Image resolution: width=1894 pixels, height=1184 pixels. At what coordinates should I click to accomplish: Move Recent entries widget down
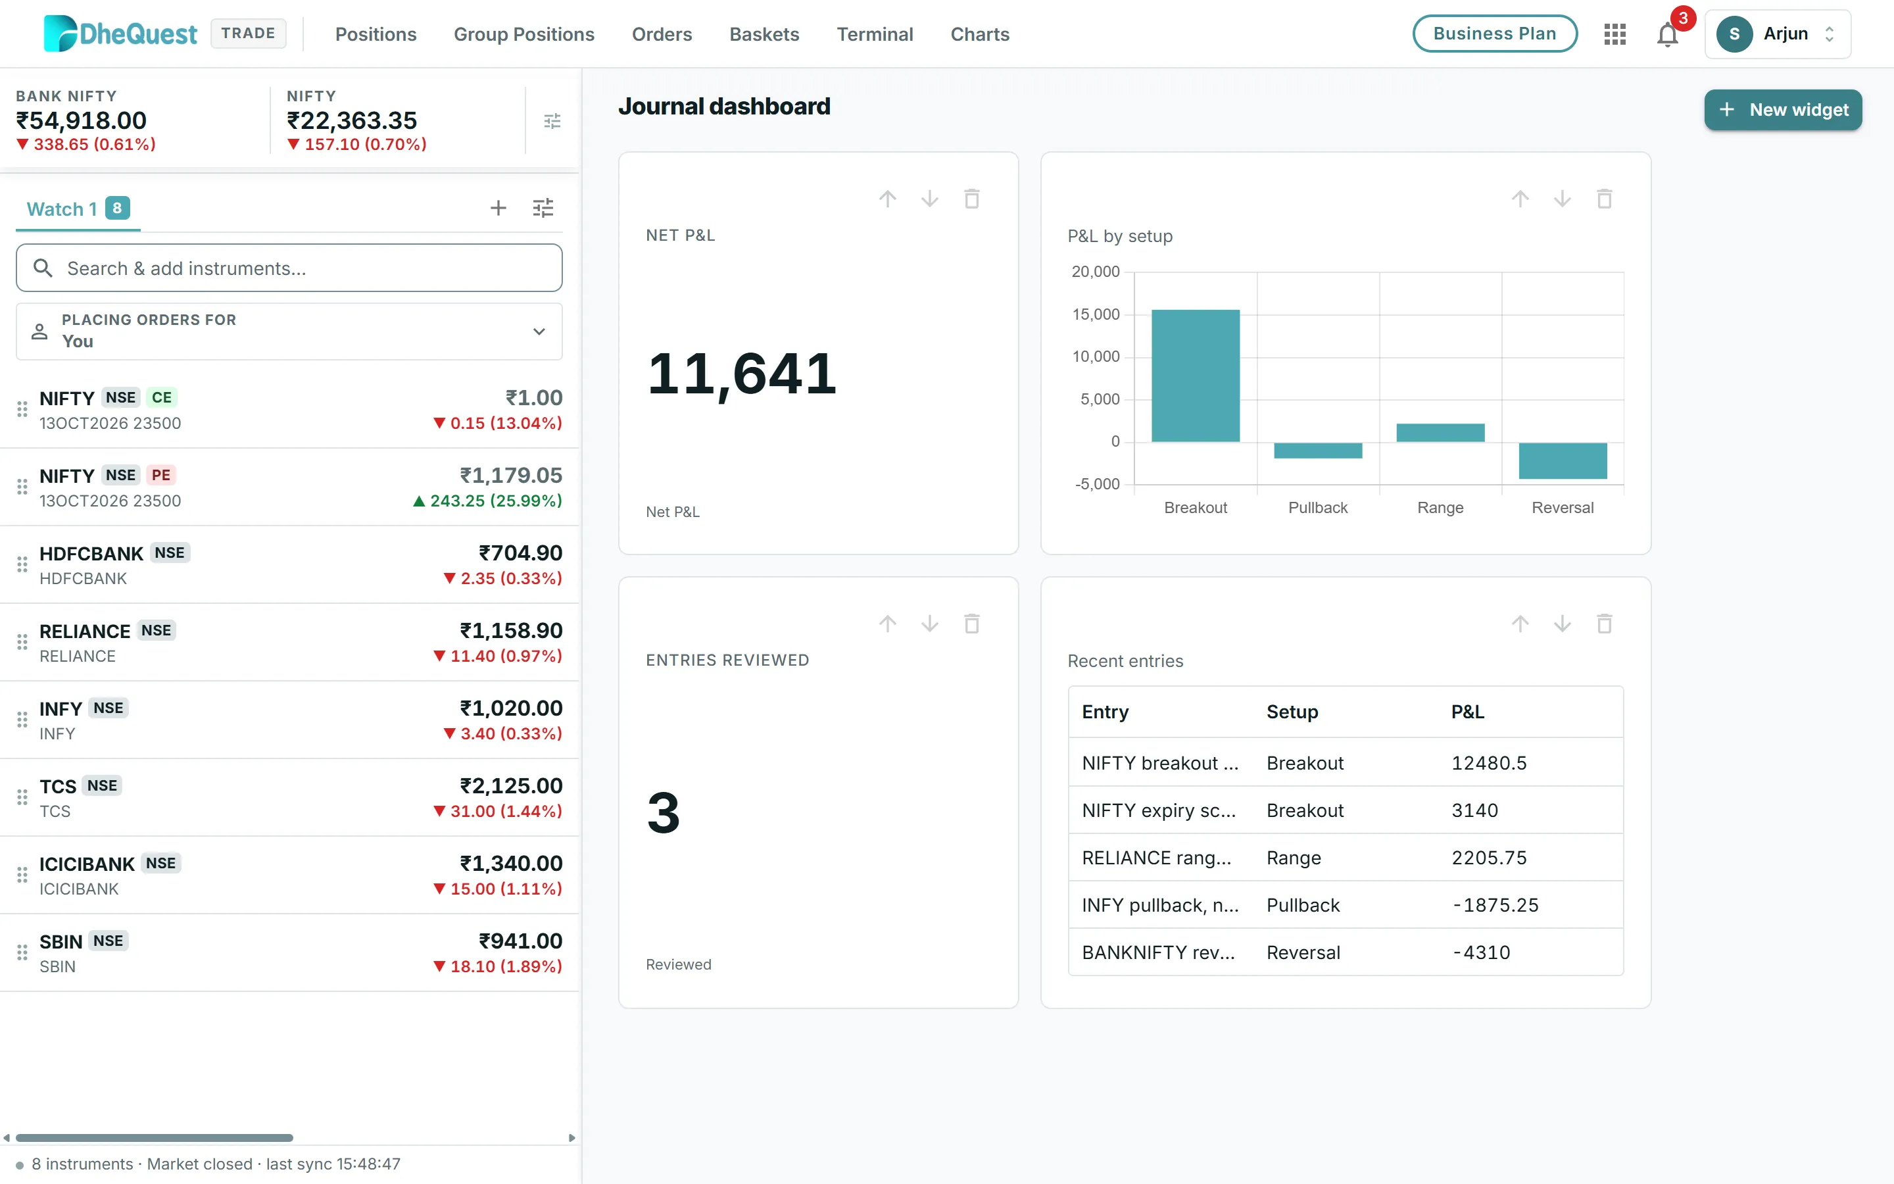(x=1562, y=624)
